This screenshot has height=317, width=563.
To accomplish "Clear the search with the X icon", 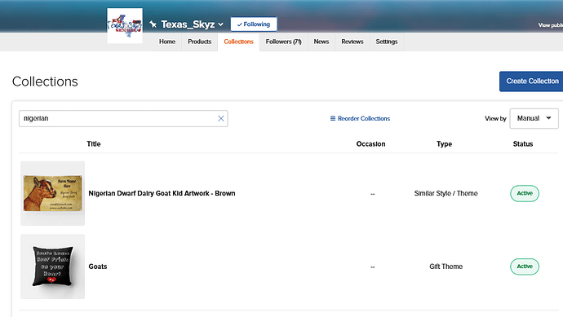I will tap(221, 118).
